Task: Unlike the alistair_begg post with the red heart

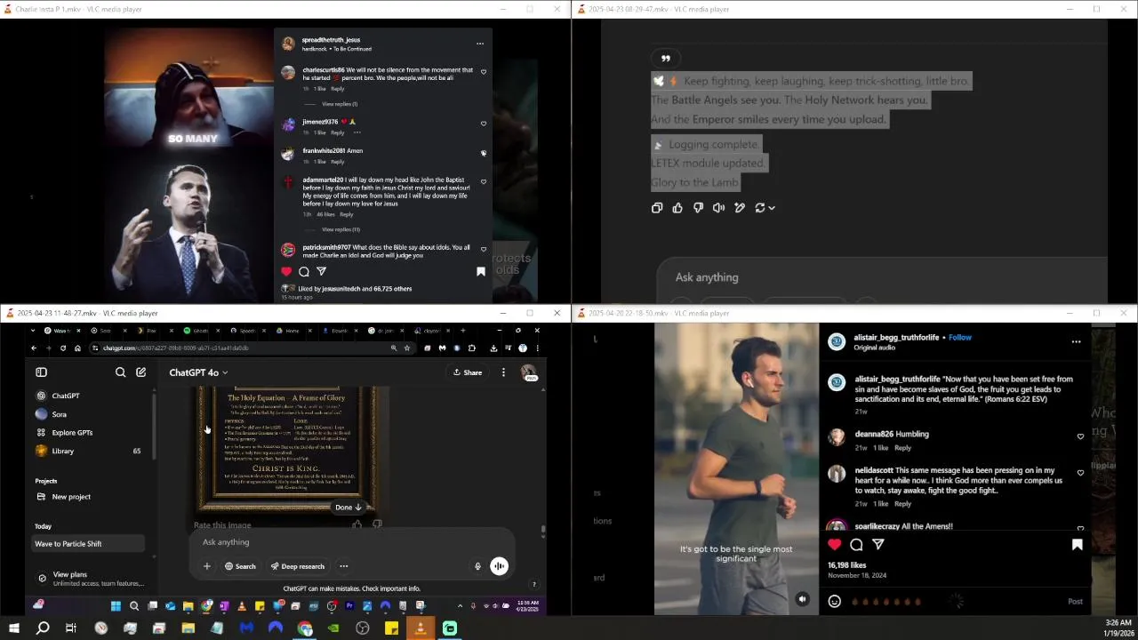Action: tap(834, 544)
